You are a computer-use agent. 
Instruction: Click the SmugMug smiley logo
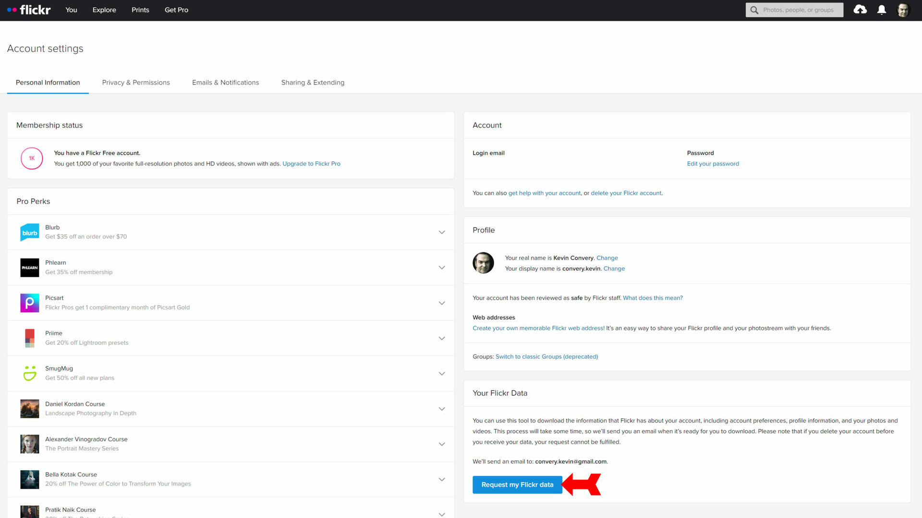coord(30,374)
